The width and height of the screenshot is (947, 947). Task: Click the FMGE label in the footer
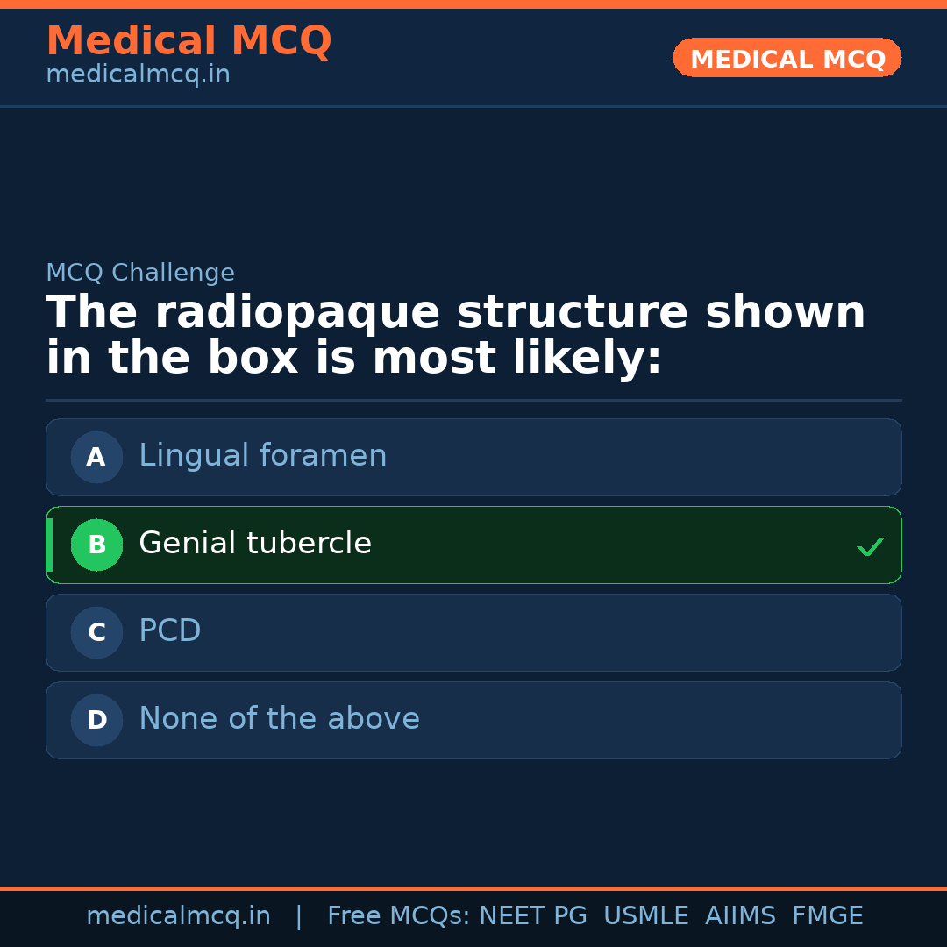coord(827,915)
